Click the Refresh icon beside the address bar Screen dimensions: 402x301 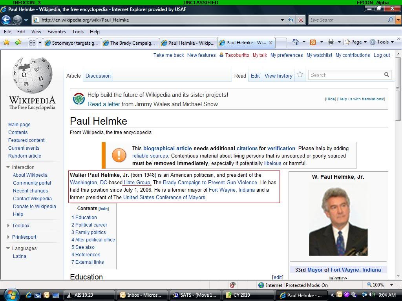[291, 20]
